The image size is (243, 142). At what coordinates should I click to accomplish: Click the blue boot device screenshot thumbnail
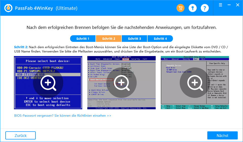click(48, 83)
